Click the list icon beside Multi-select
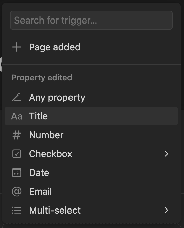The width and height of the screenshot is (184, 228). coord(17,210)
